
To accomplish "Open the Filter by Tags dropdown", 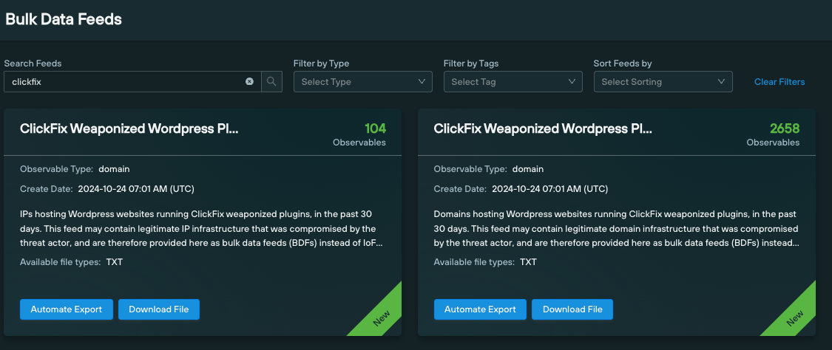I will [513, 81].
